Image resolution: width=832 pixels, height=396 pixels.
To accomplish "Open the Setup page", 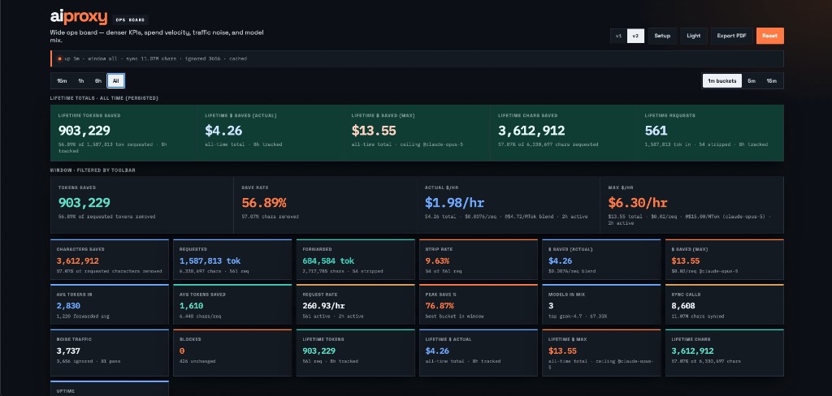I will coord(661,36).
